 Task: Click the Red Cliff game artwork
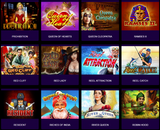click(x=20, y=60)
